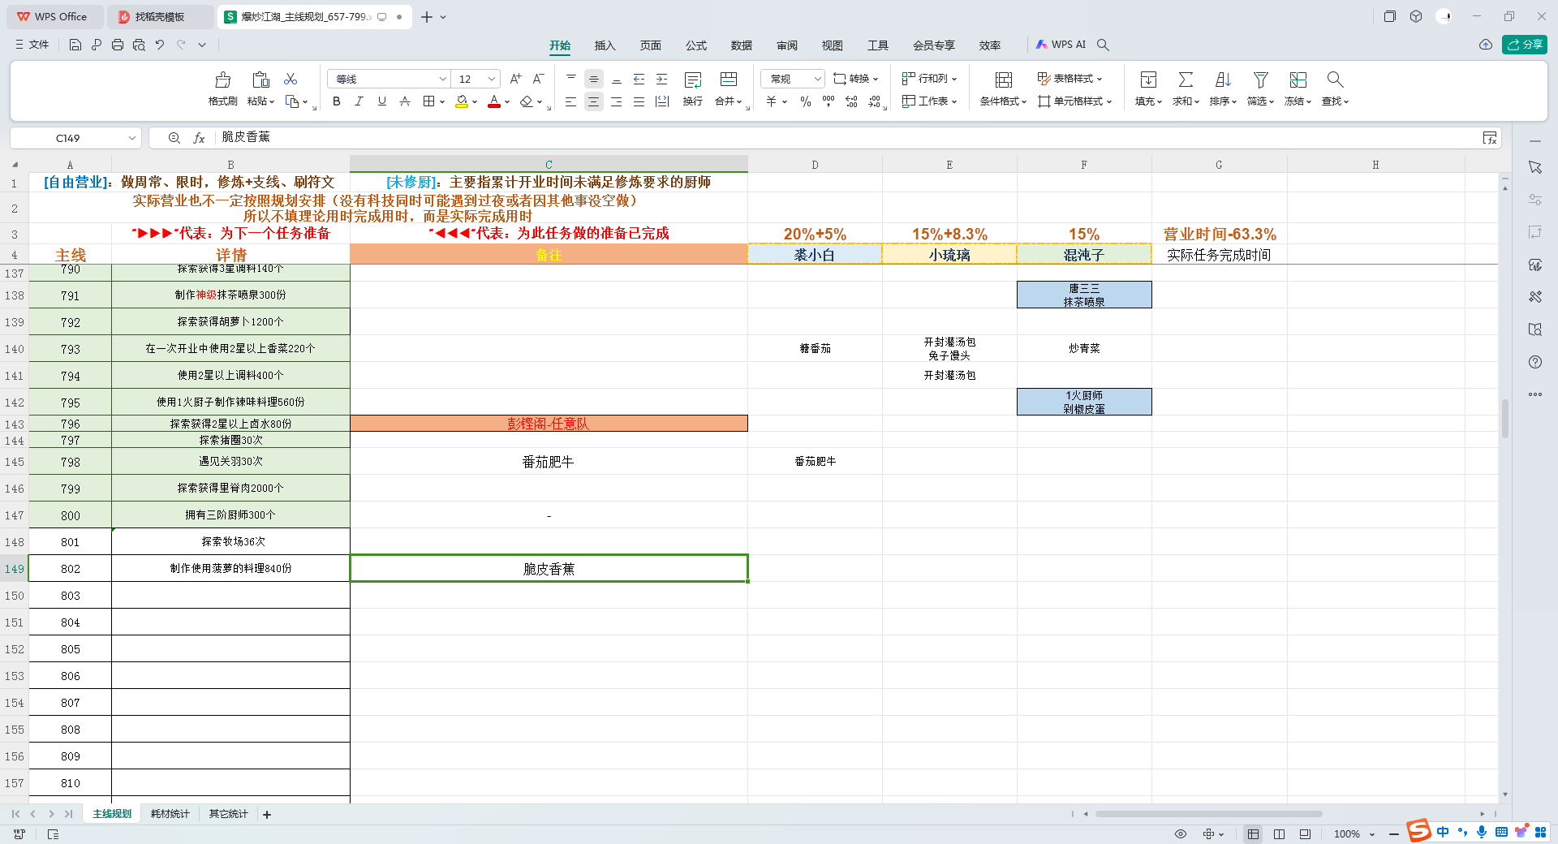Image resolution: width=1558 pixels, height=844 pixels.
Task: Toggle Strikethrough formatting
Action: click(404, 101)
